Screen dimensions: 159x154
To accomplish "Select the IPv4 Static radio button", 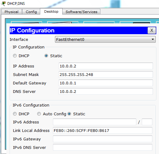I will 46,56.
